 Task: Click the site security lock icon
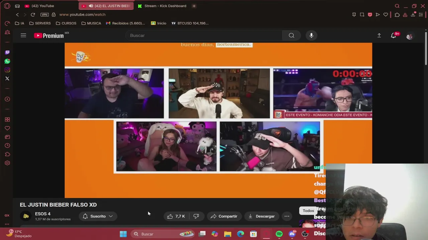coord(53,15)
